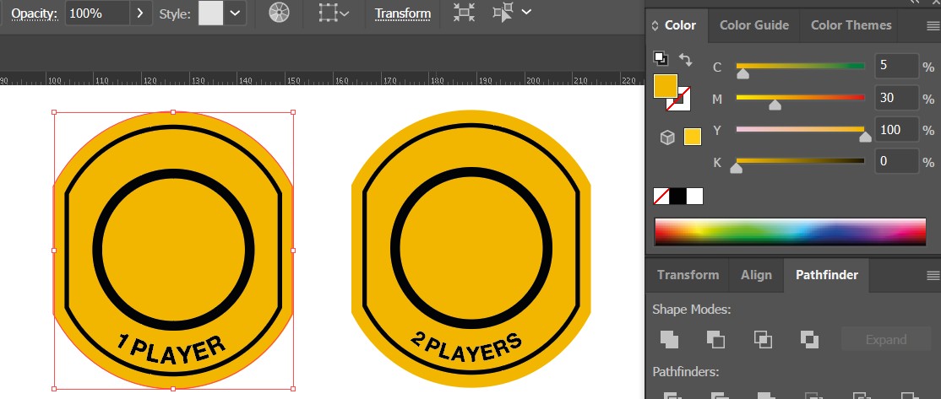941x399 pixels.
Task: Click the Y value field showing 100
Action: [x=896, y=129]
